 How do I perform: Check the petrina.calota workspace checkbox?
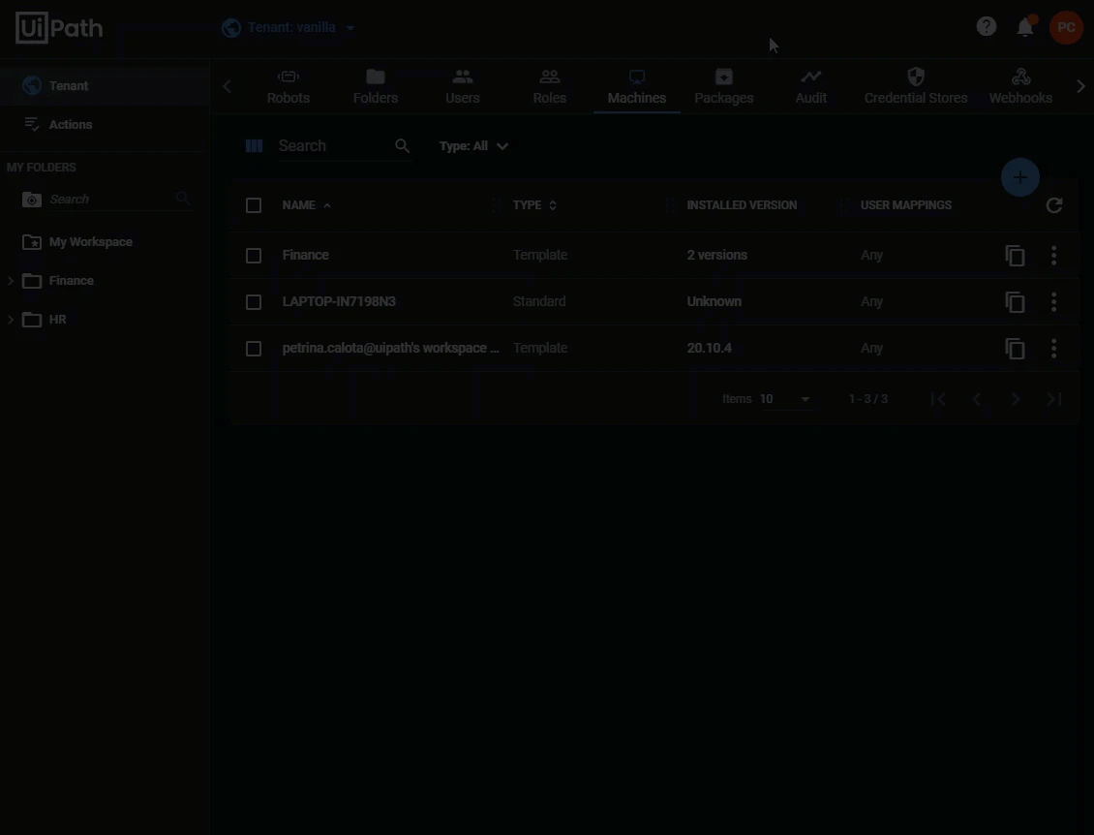pos(254,349)
